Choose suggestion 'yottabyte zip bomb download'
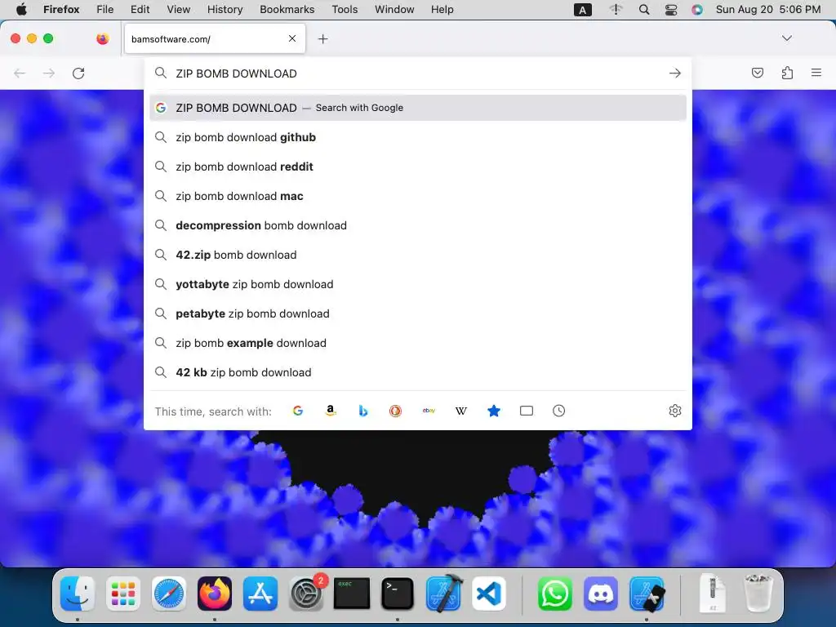The image size is (836, 627). pyautogui.click(x=418, y=284)
